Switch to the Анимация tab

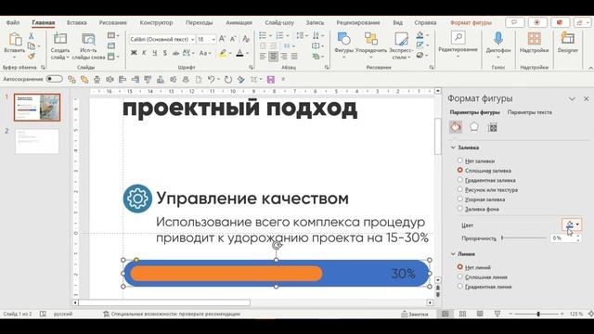click(x=239, y=22)
